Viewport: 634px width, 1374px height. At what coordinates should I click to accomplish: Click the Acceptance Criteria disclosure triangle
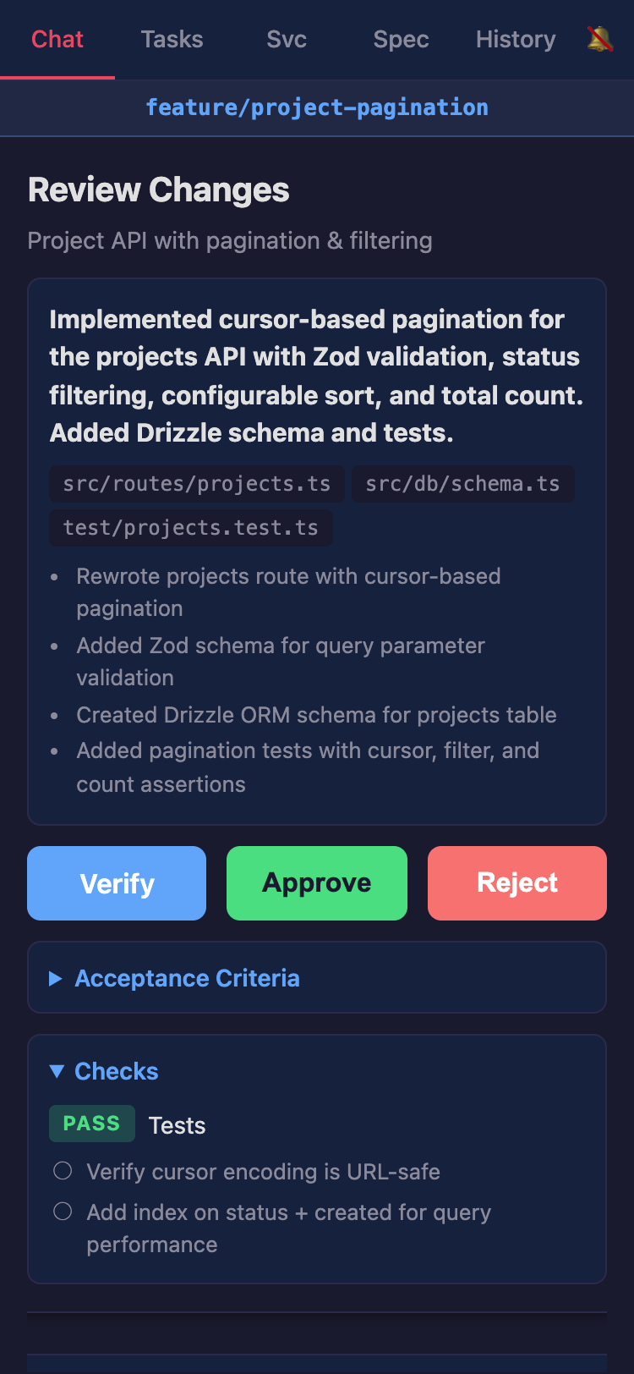coord(55,978)
